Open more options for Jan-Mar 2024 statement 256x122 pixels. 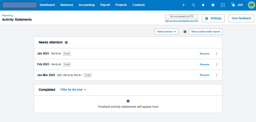217,75
